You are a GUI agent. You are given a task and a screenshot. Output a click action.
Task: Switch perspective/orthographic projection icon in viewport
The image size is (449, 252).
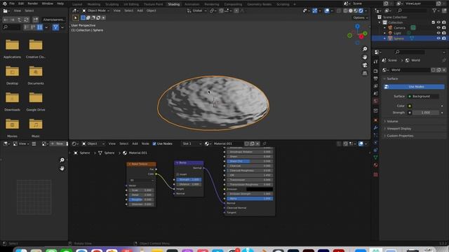point(365,73)
